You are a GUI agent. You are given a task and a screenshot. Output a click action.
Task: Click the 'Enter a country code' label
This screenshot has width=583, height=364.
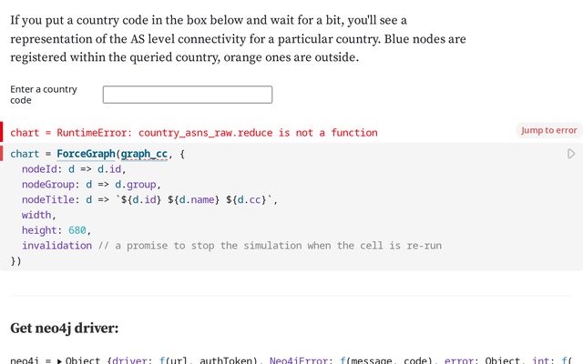click(44, 95)
